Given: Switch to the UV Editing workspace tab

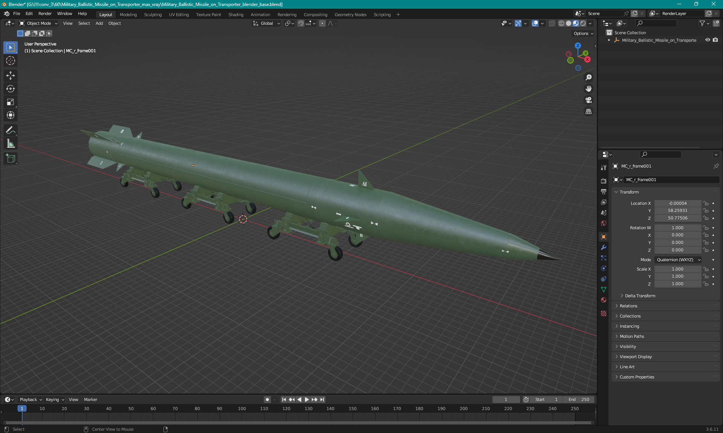Looking at the screenshot, I should coord(179,15).
